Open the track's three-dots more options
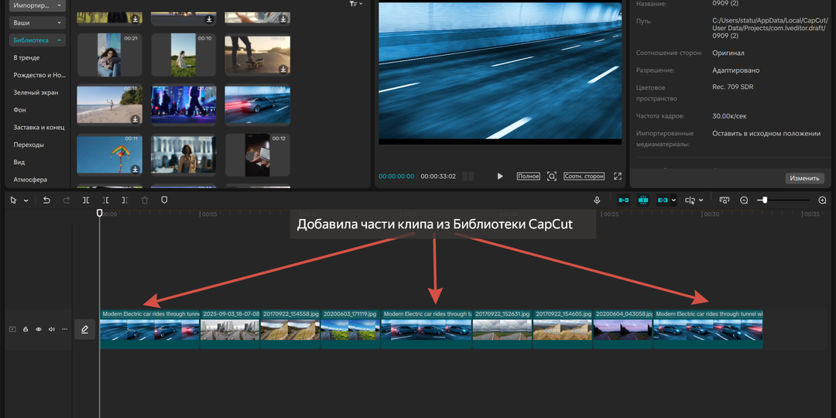 pyautogui.click(x=65, y=330)
